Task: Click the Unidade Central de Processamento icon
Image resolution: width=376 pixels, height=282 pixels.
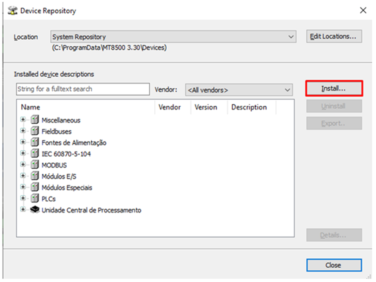Action: (x=35, y=210)
